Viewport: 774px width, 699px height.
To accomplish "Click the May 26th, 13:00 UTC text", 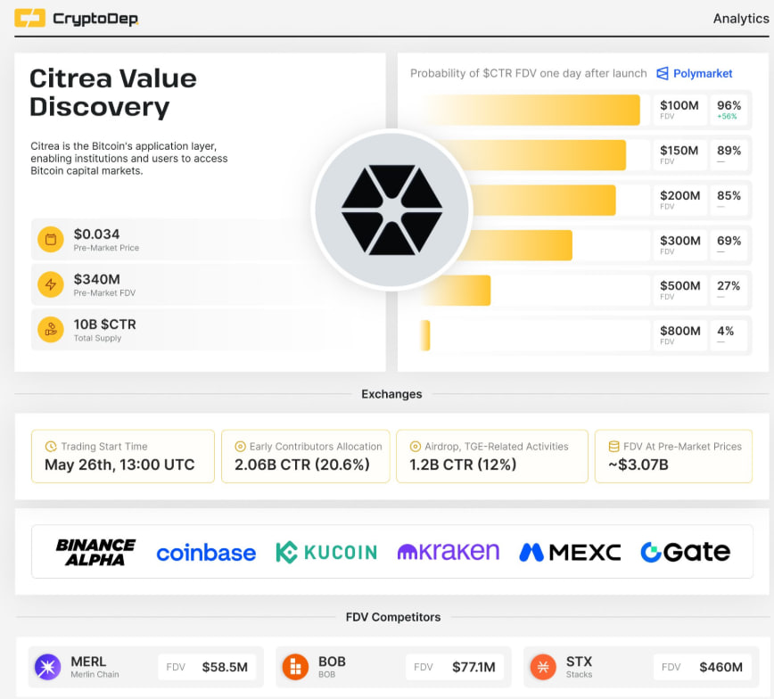I will tap(119, 465).
